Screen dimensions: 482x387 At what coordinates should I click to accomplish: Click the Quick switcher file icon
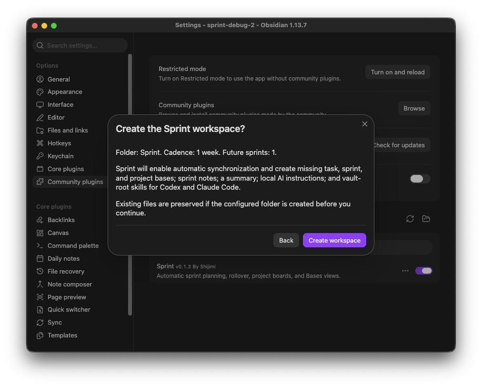point(40,310)
